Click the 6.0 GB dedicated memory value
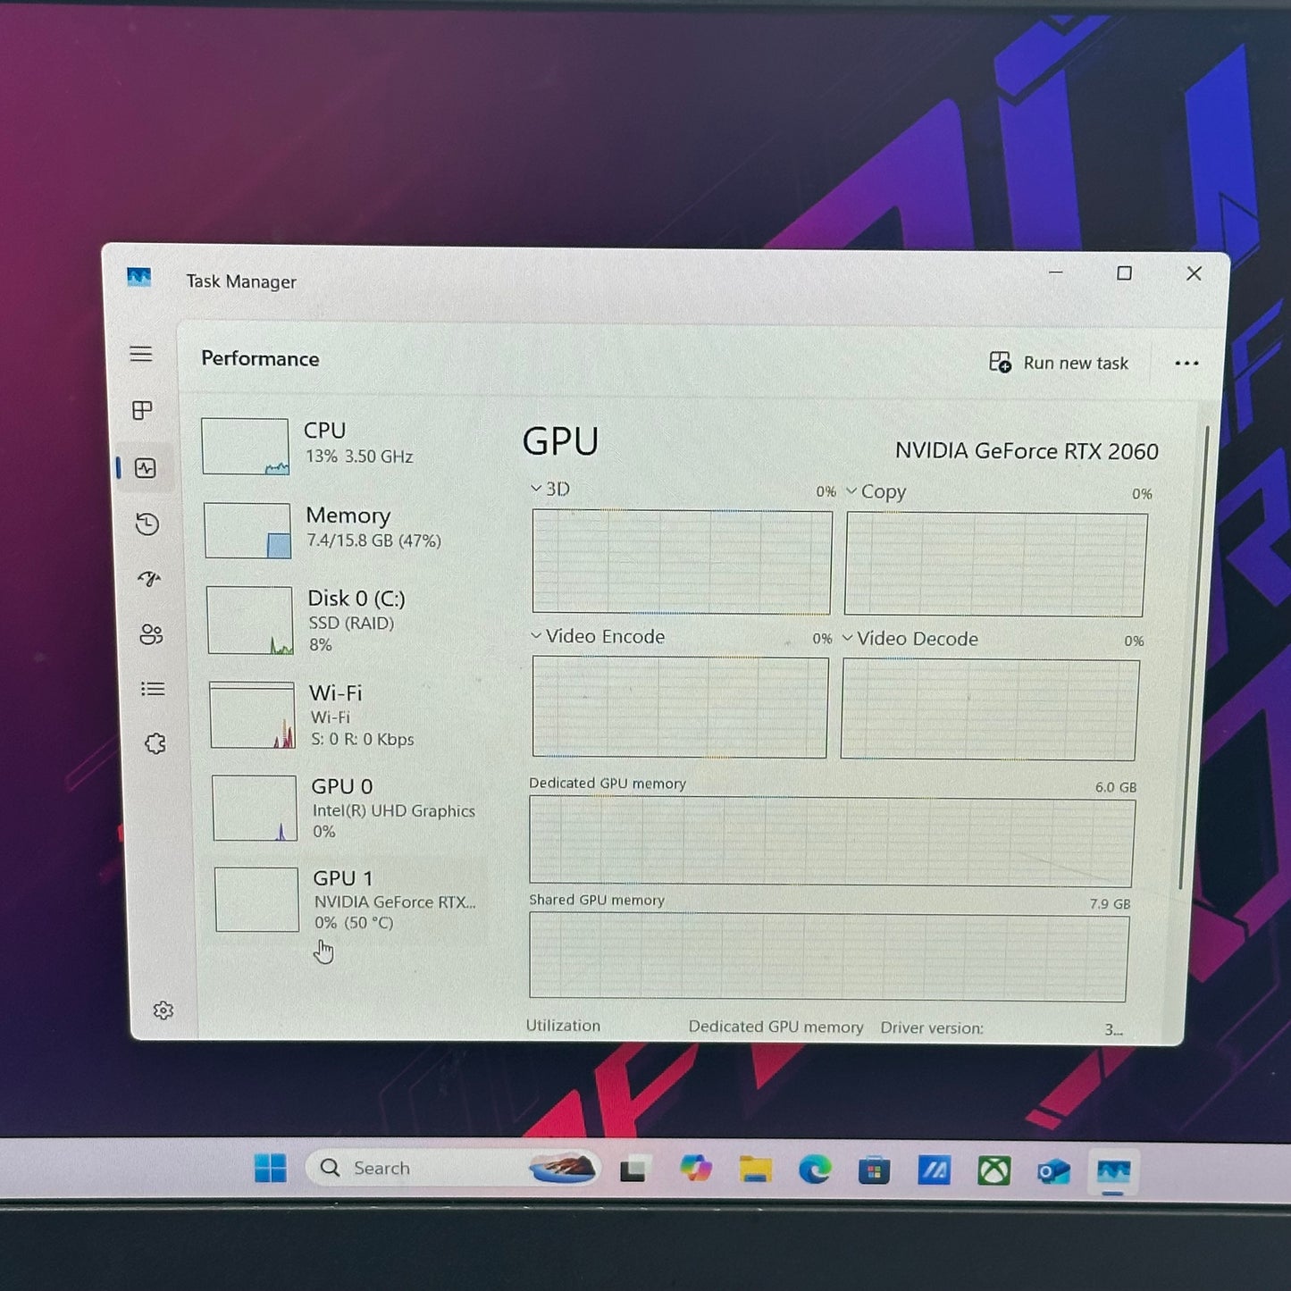Image resolution: width=1291 pixels, height=1291 pixels. click(x=1116, y=787)
